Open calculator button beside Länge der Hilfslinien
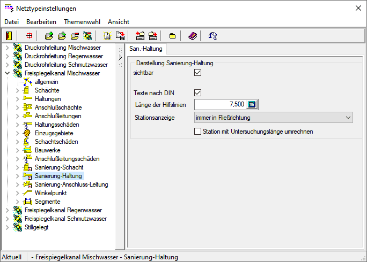367x262 pixels. pos(252,104)
